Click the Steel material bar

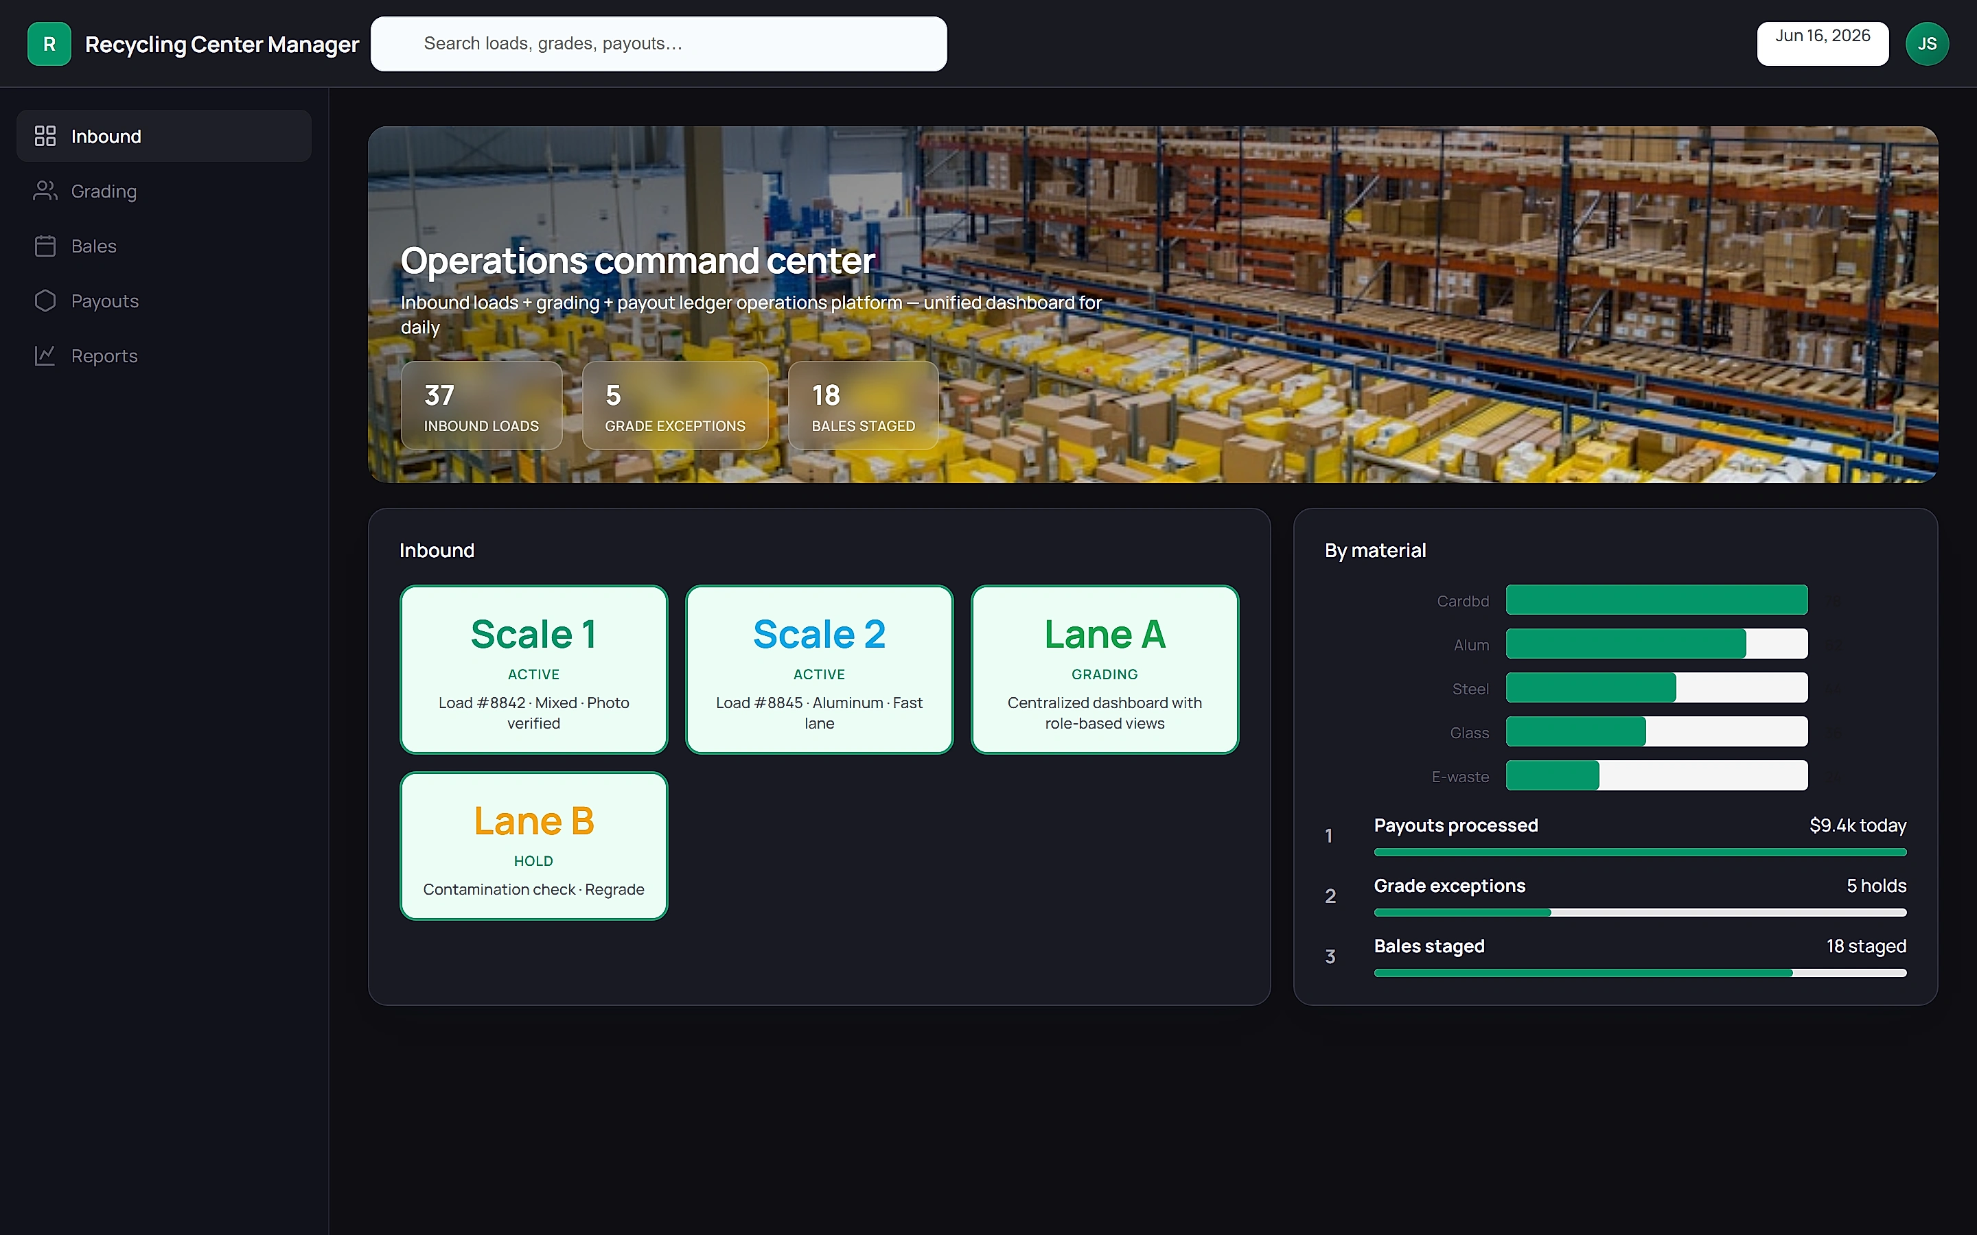[1656, 687]
